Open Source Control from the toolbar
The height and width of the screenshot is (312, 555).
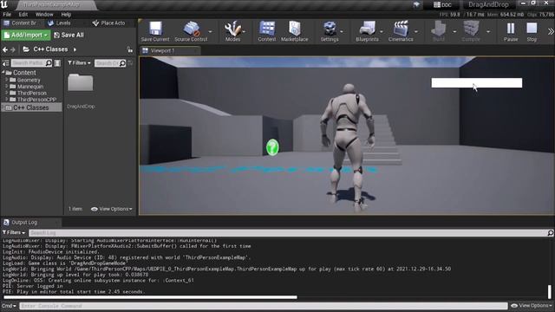point(191,31)
